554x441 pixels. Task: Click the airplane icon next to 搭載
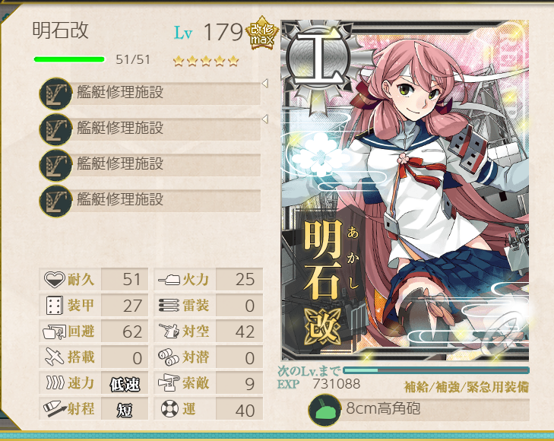pyautogui.click(x=55, y=357)
